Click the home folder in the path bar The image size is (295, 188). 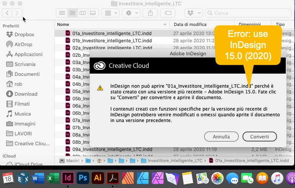[x=99, y=161]
